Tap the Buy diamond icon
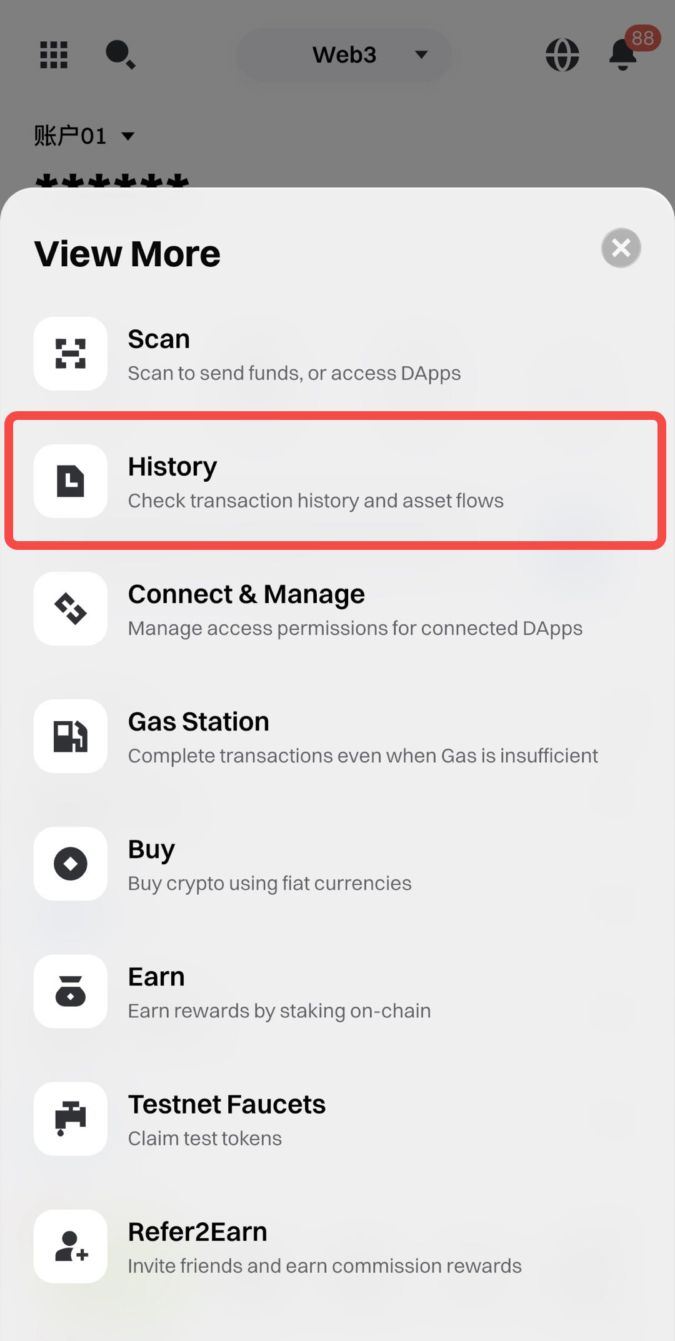Screen dimensions: 675x1341 71,864
